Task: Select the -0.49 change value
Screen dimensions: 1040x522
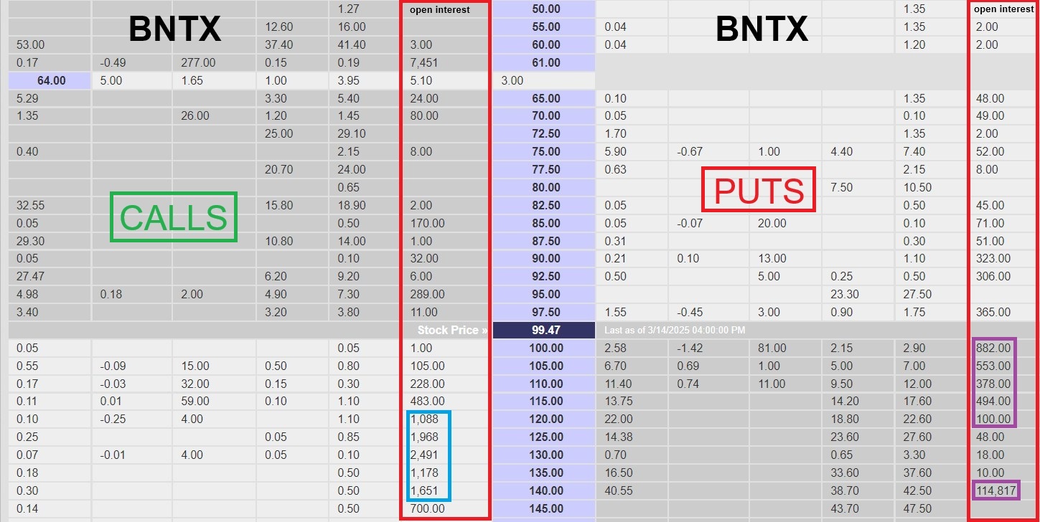Action: [x=114, y=62]
